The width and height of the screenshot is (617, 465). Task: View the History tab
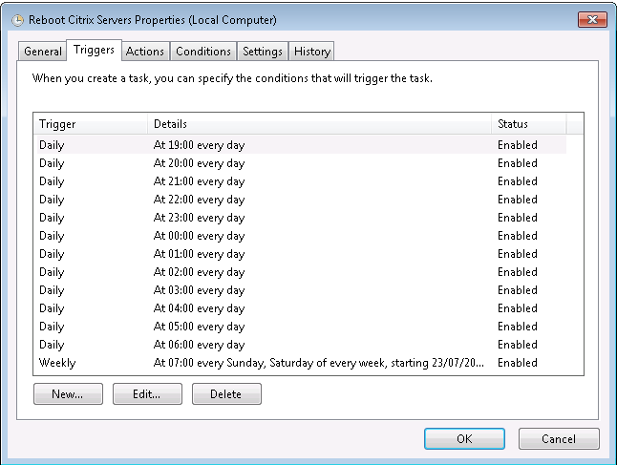312,52
